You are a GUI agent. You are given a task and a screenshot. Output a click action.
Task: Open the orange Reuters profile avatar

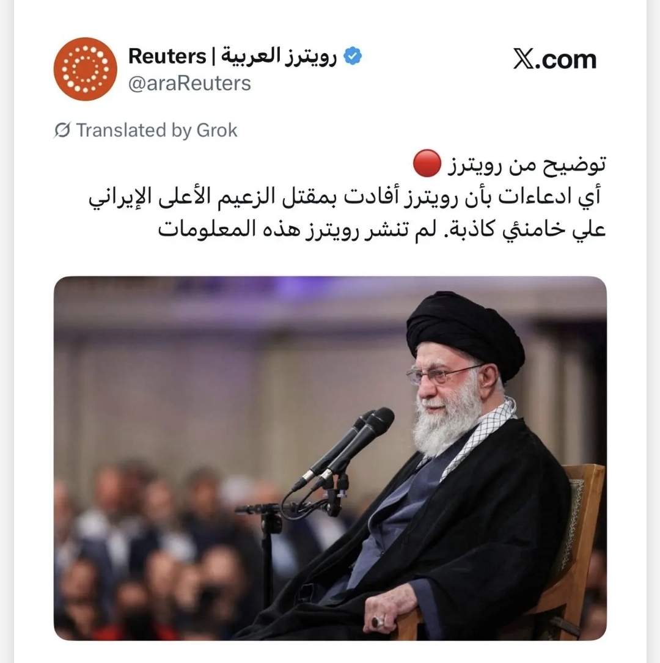(86, 69)
